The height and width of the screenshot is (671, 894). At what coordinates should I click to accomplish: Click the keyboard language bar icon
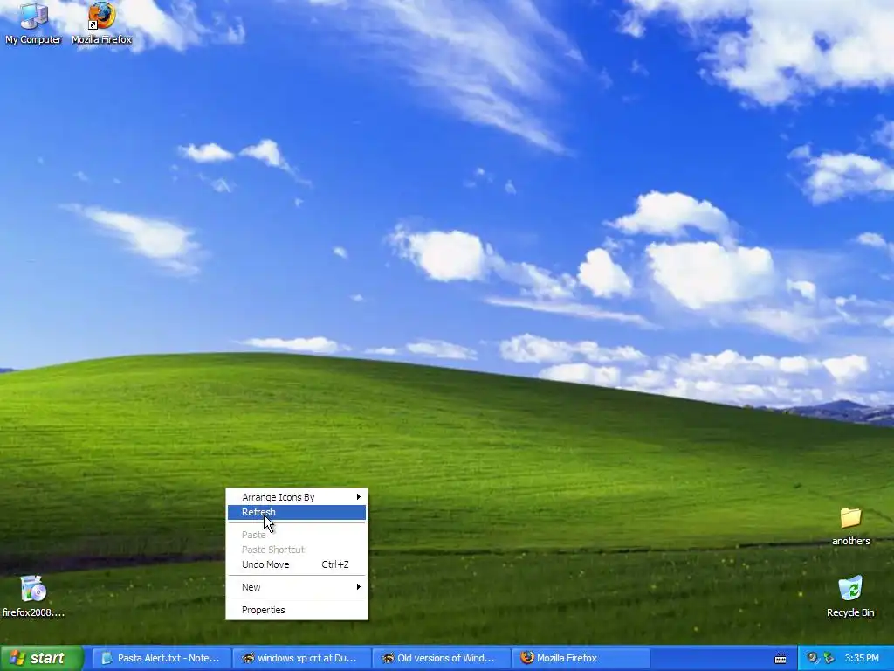[x=781, y=659]
